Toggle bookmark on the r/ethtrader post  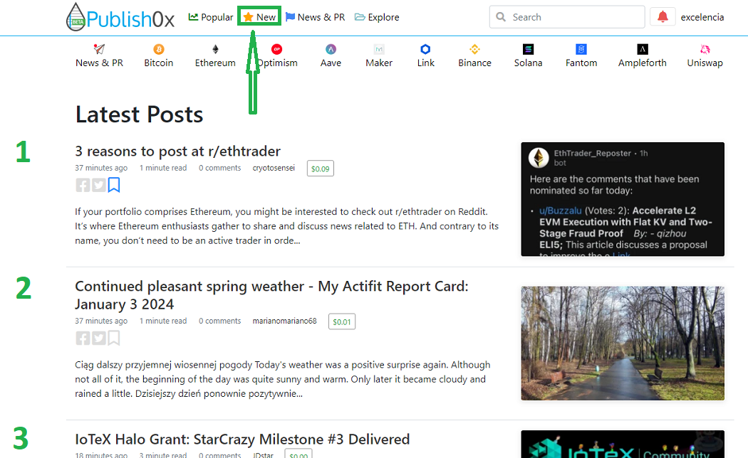pos(114,185)
